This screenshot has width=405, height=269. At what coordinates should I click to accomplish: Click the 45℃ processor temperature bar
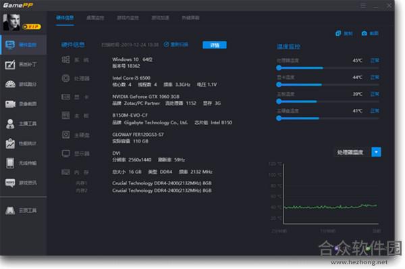pos(327,68)
